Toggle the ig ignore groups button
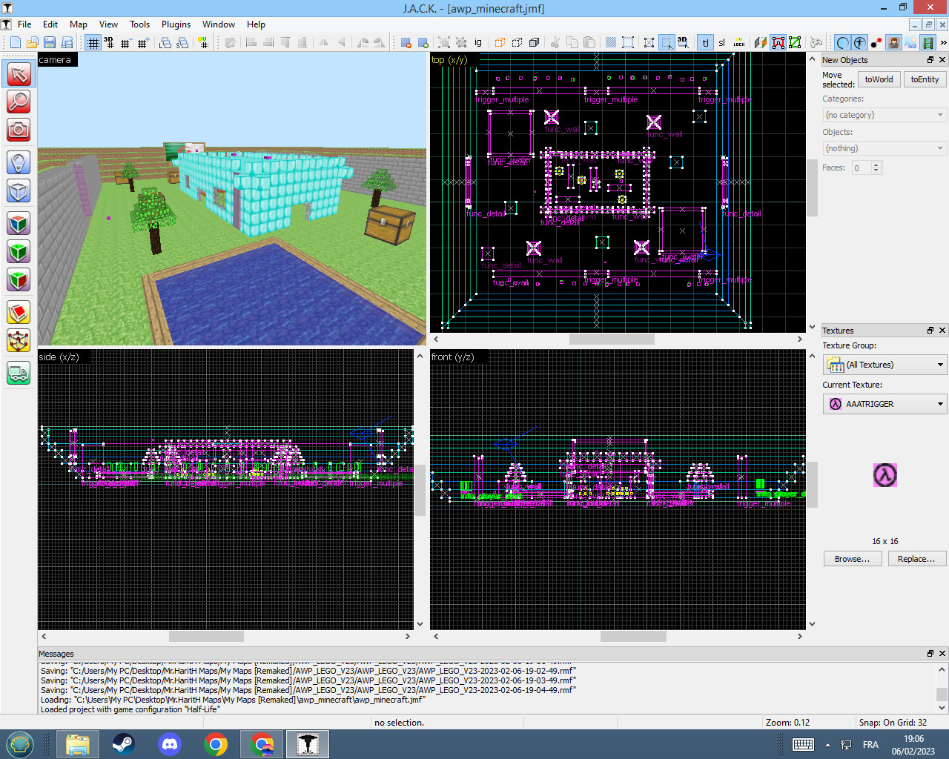The height and width of the screenshot is (759, 949). point(478,43)
